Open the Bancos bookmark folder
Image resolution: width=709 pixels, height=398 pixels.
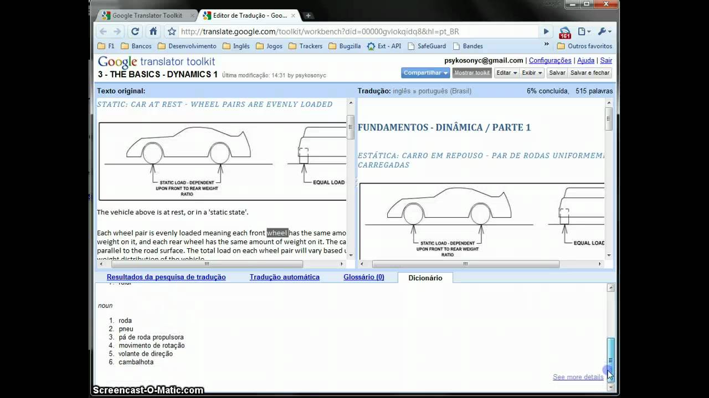tap(136, 46)
